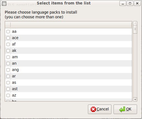Open the window menu icon in title bar

[x=4, y=4]
